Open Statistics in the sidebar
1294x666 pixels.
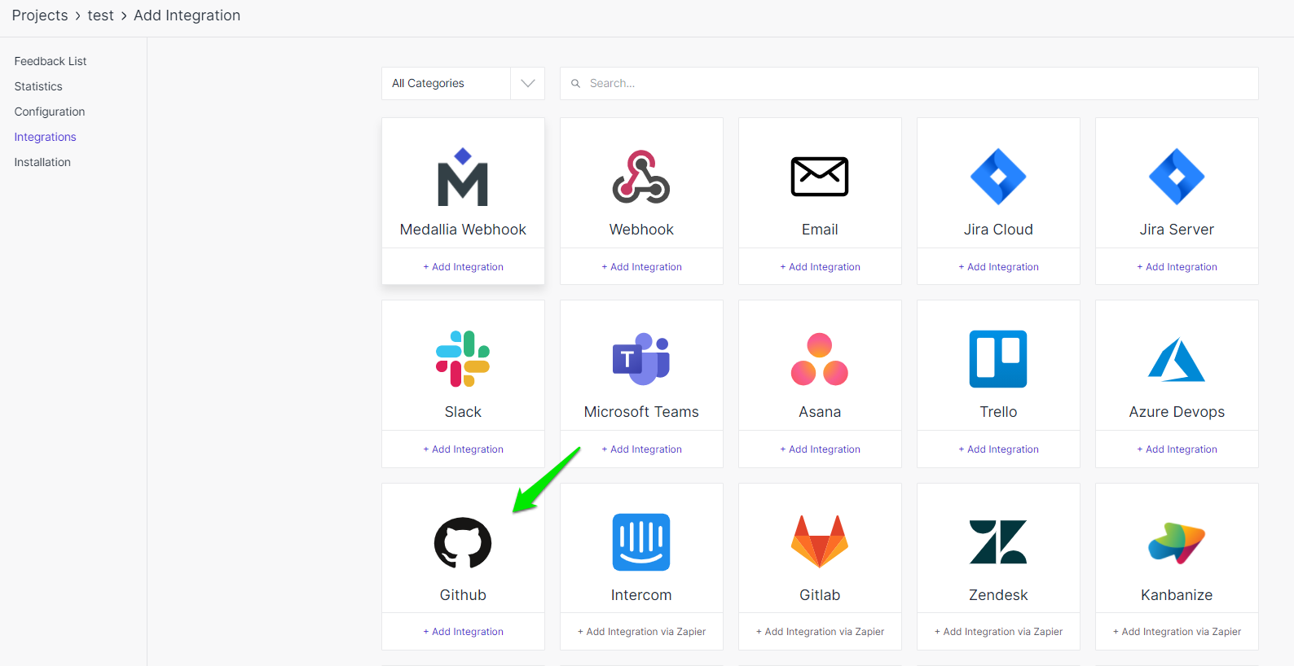point(38,86)
